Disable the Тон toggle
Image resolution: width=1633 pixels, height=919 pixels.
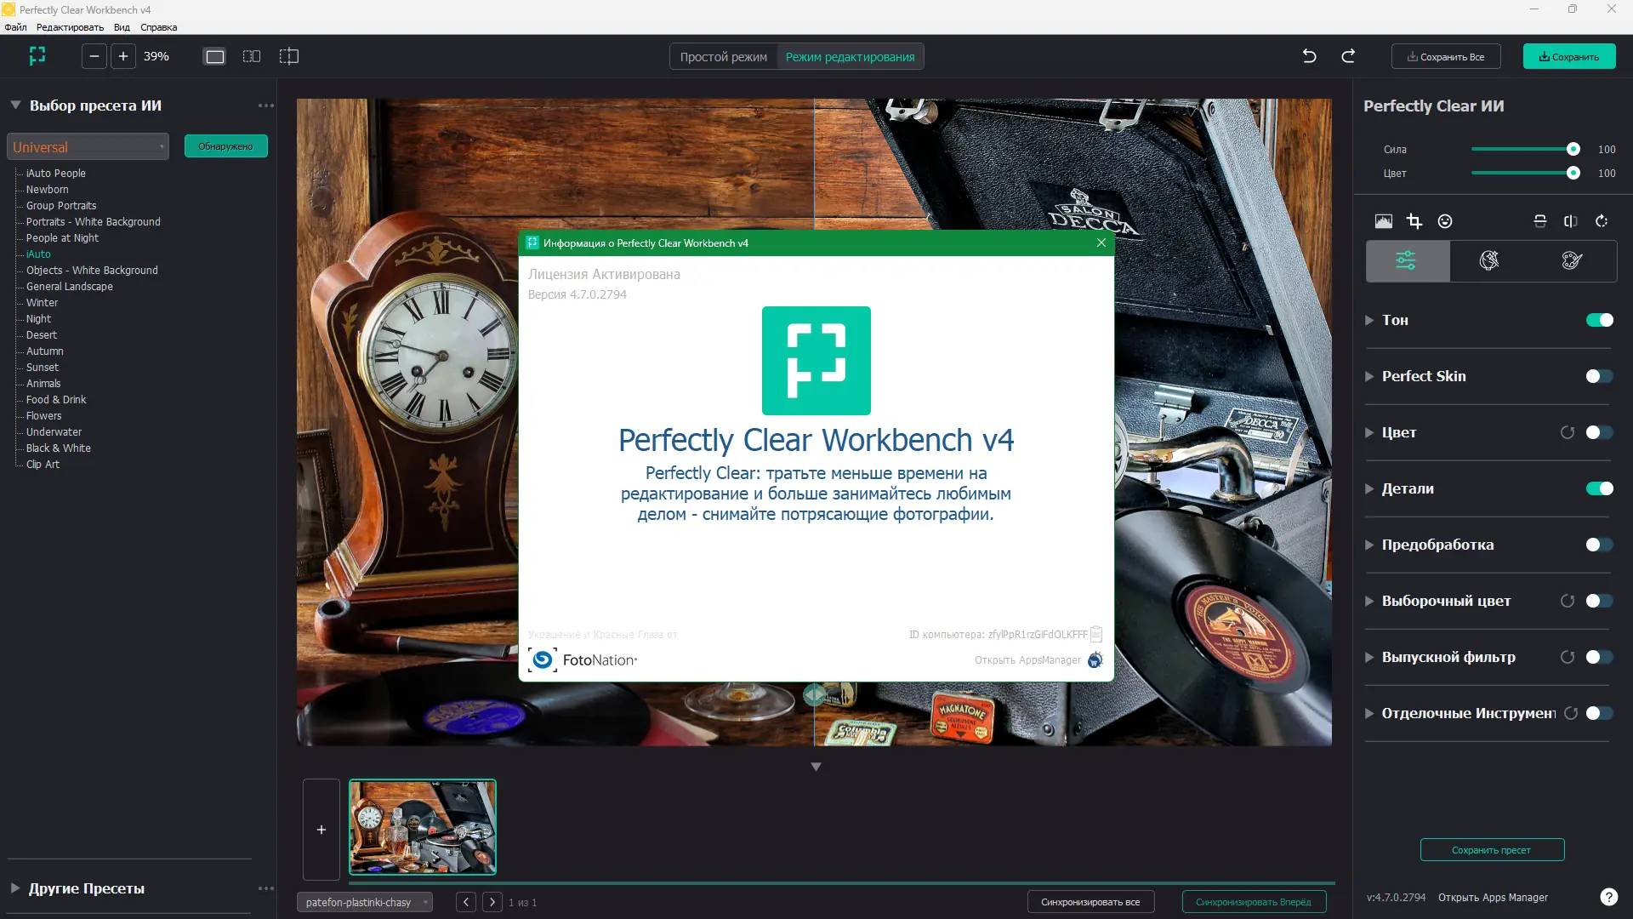click(1599, 320)
